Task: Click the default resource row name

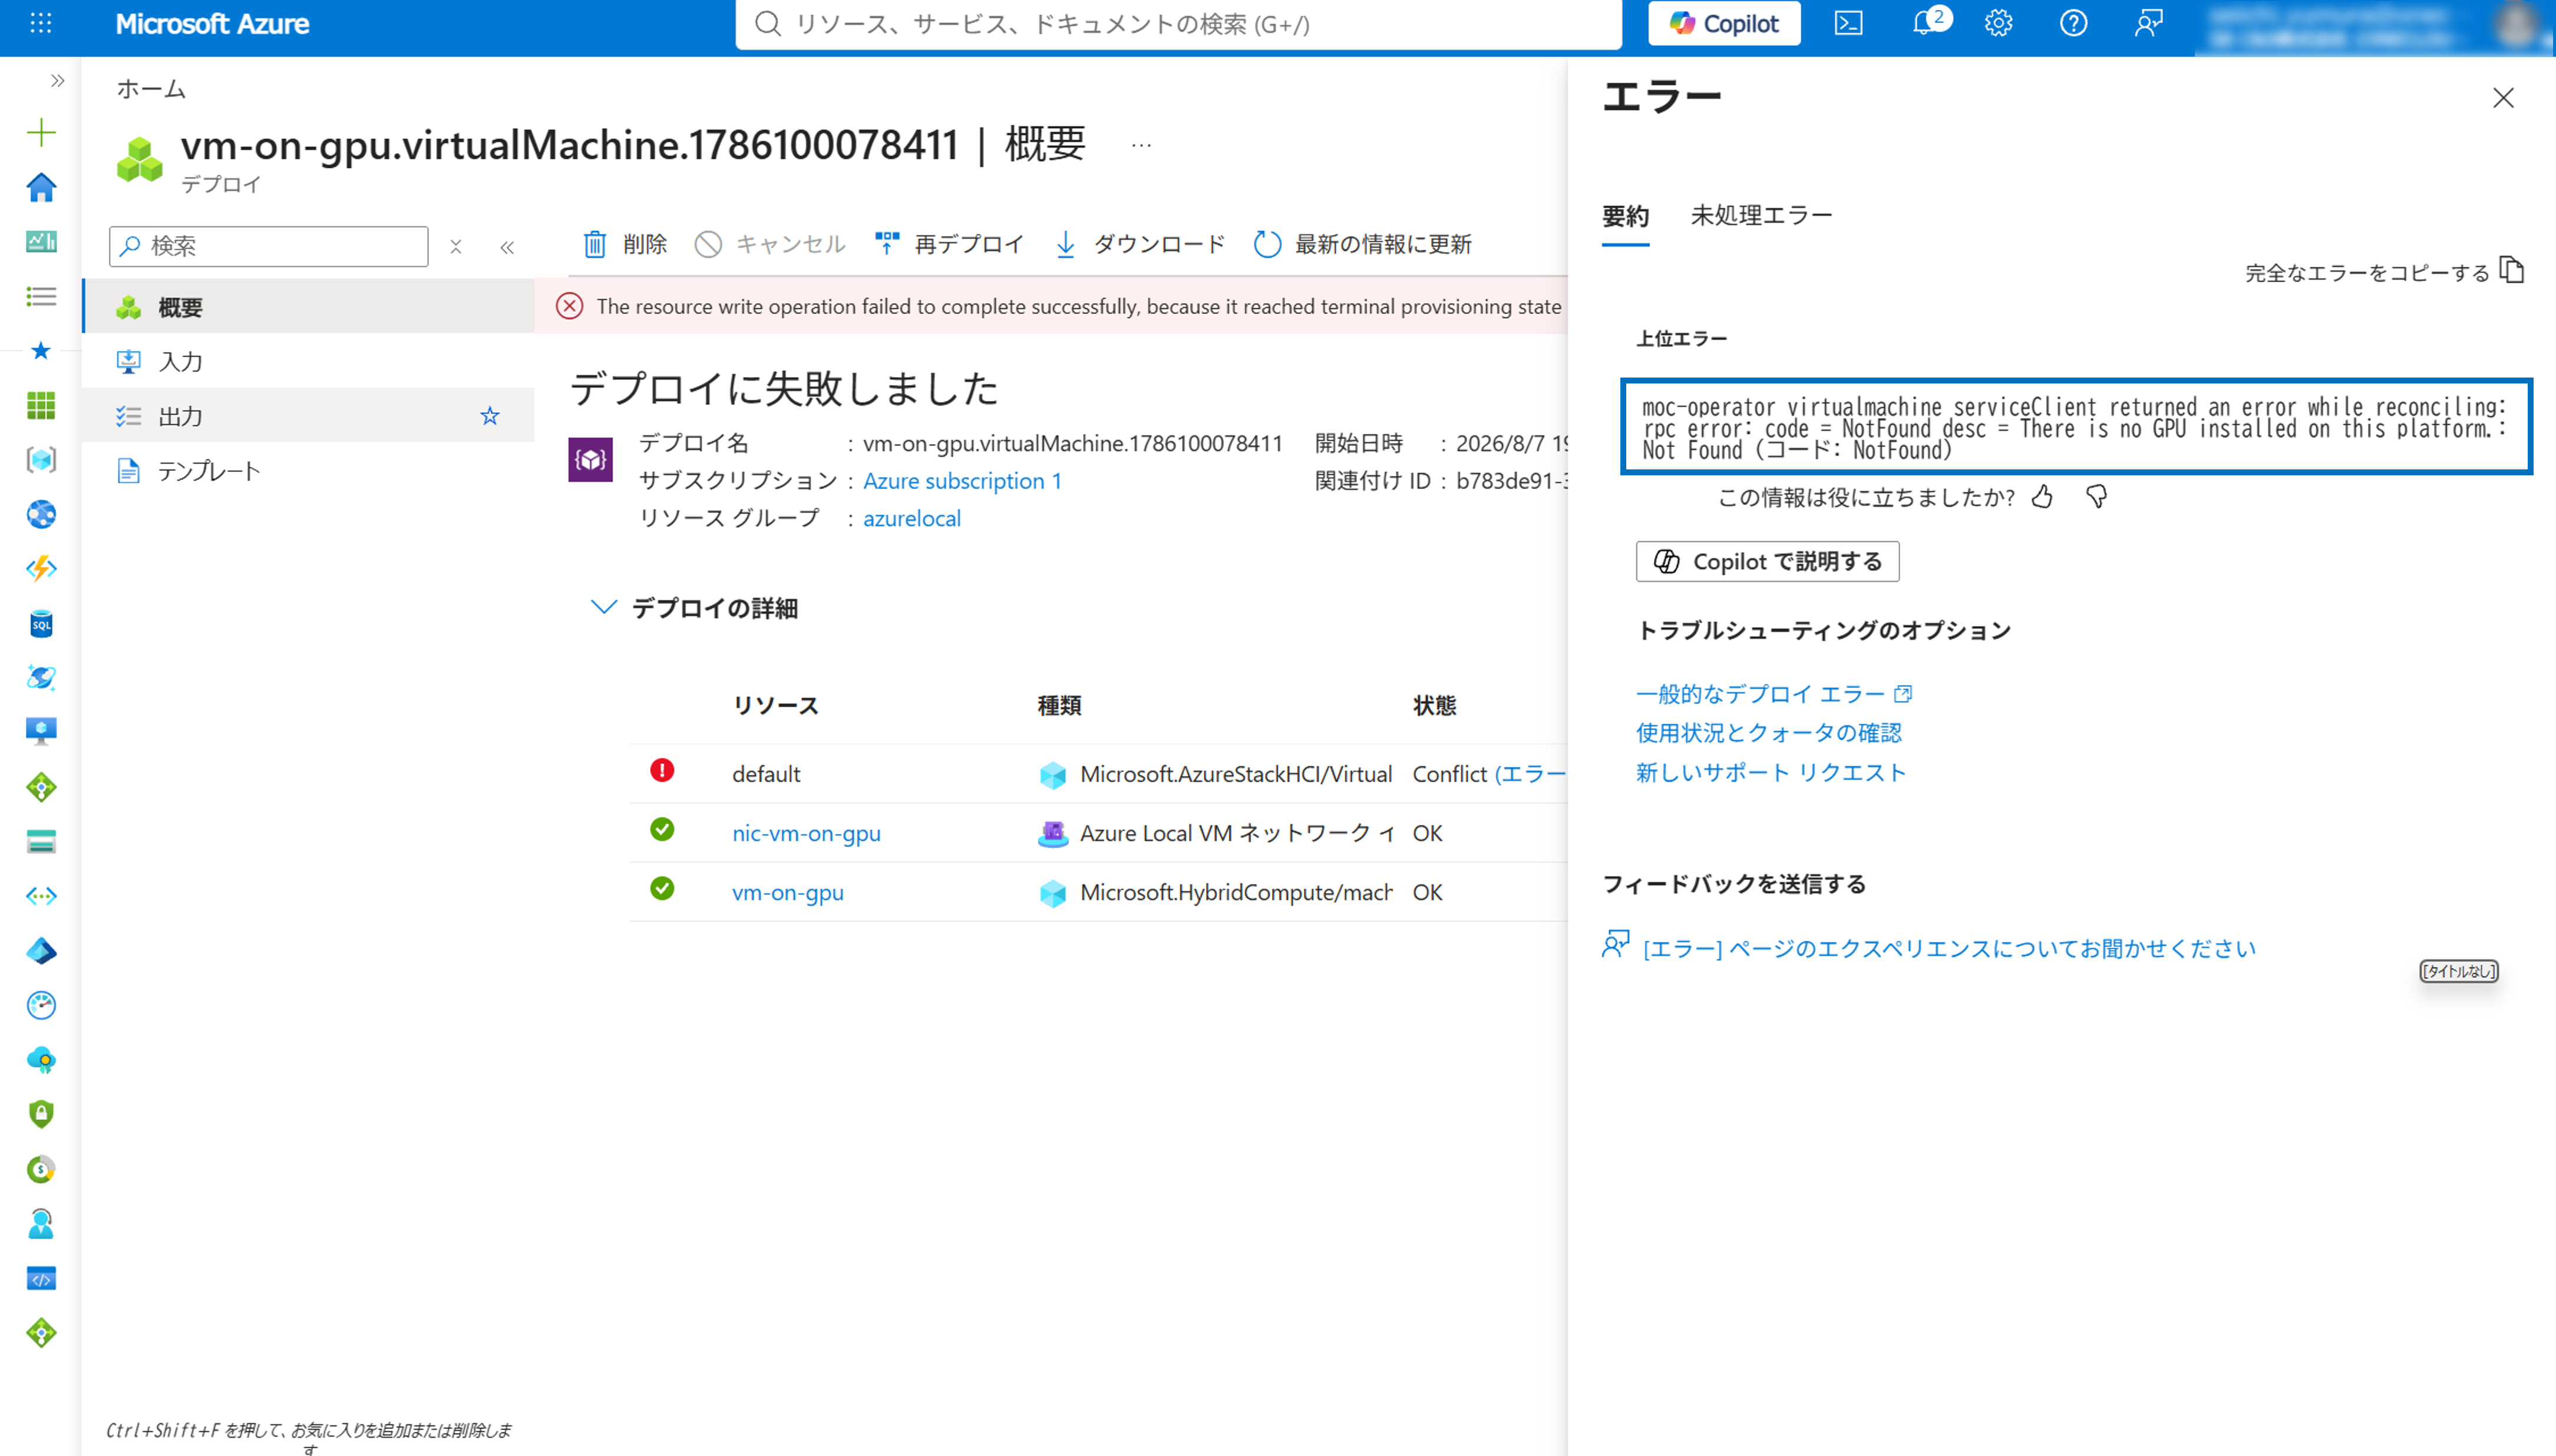Action: 767,774
